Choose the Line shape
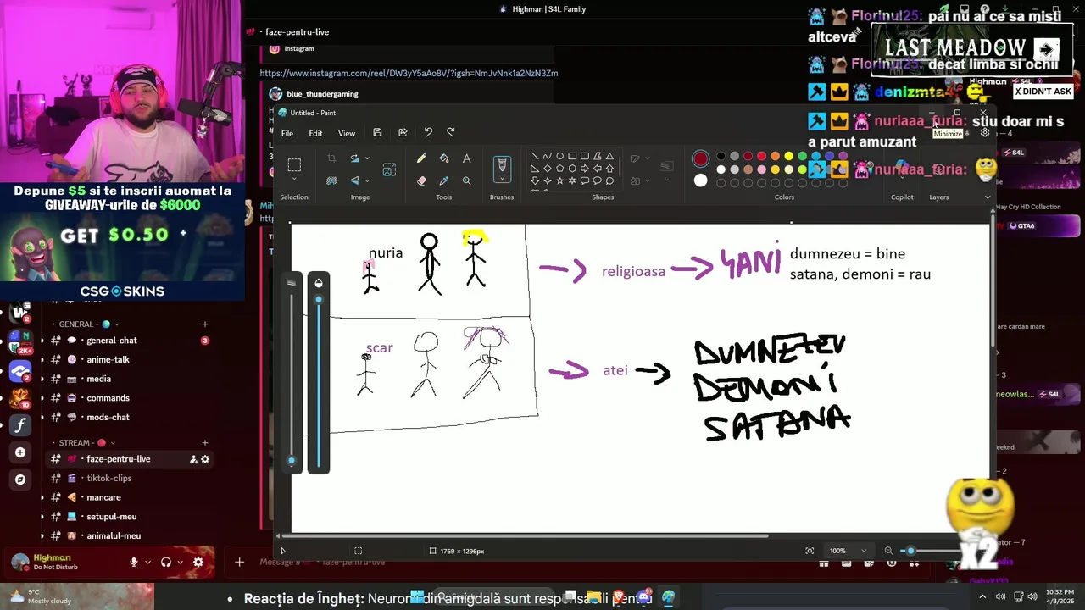This screenshot has width=1085, height=610. [x=534, y=156]
